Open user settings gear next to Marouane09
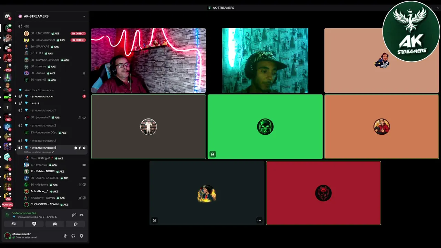441x248 pixels. 82,236
